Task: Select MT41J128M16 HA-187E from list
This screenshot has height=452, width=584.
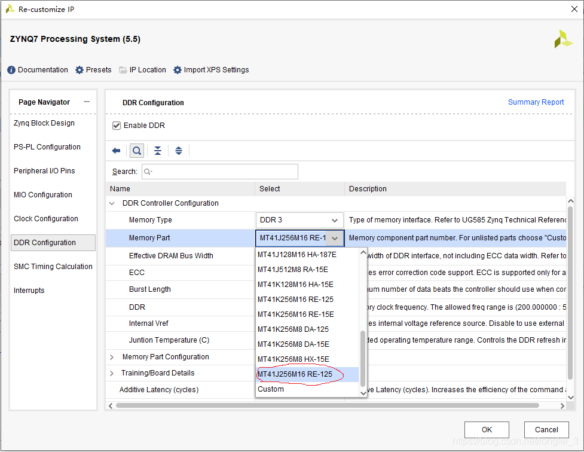Action: tap(308, 255)
